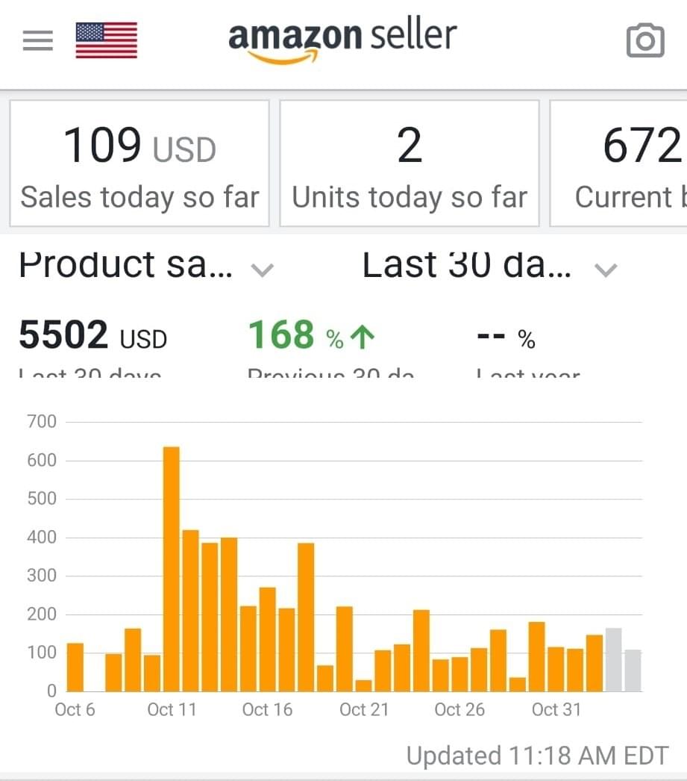Click the Oct 31 date axis label
Viewport: 687px width, 781px height.
tap(556, 709)
